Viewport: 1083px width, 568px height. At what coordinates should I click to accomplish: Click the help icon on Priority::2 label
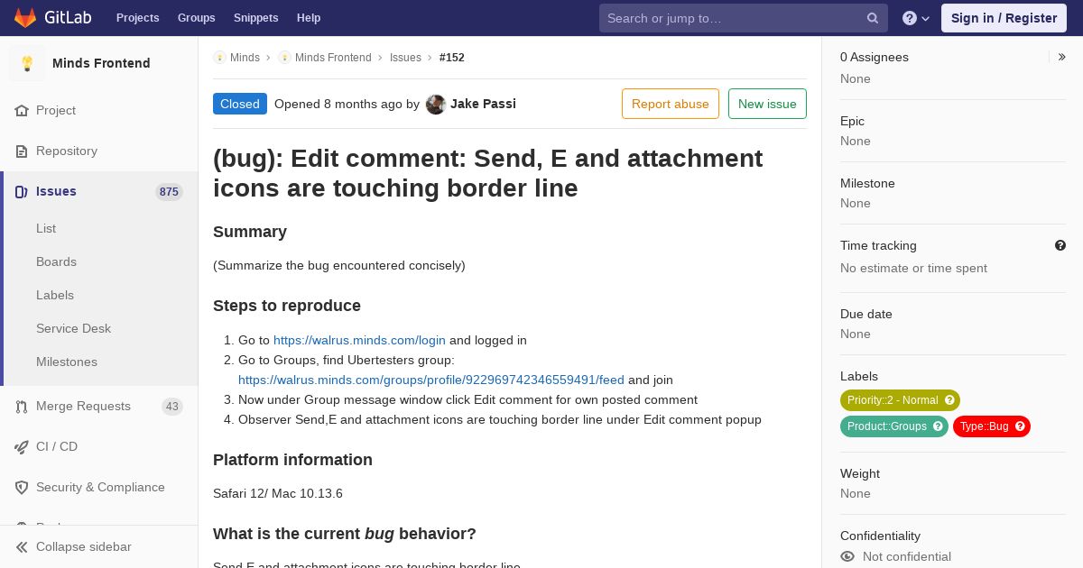click(949, 400)
